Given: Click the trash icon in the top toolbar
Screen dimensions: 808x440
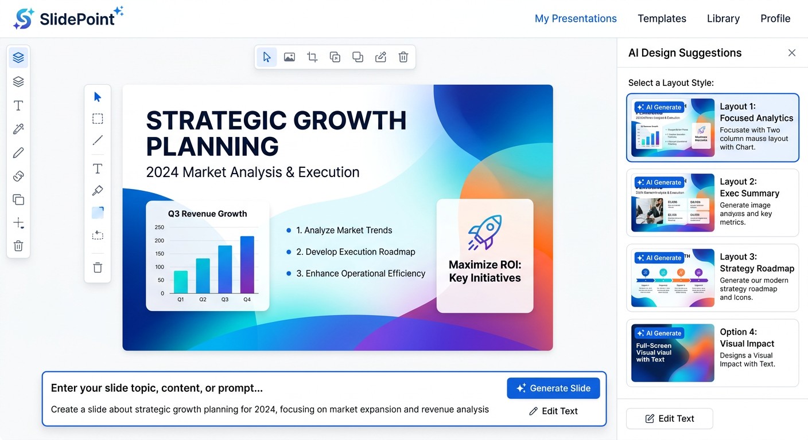Looking at the screenshot, I should pos(403,57).
